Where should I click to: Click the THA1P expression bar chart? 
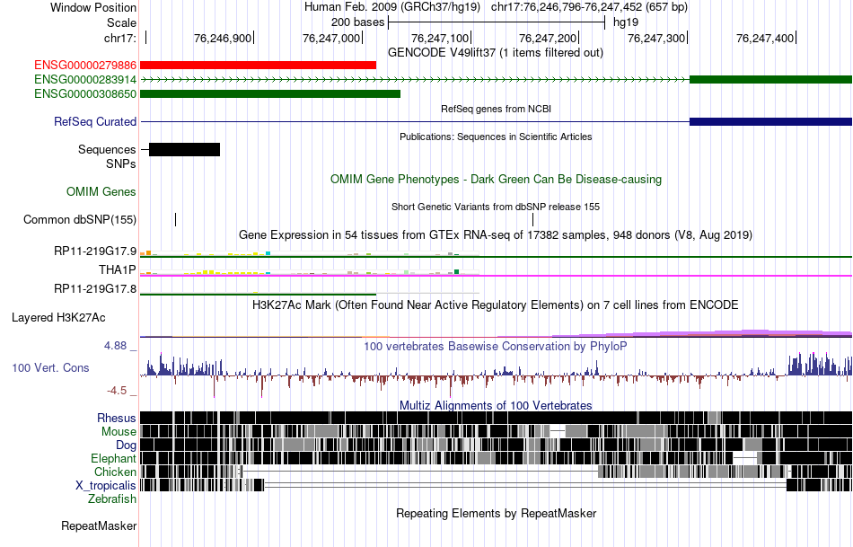coord(310,271)
